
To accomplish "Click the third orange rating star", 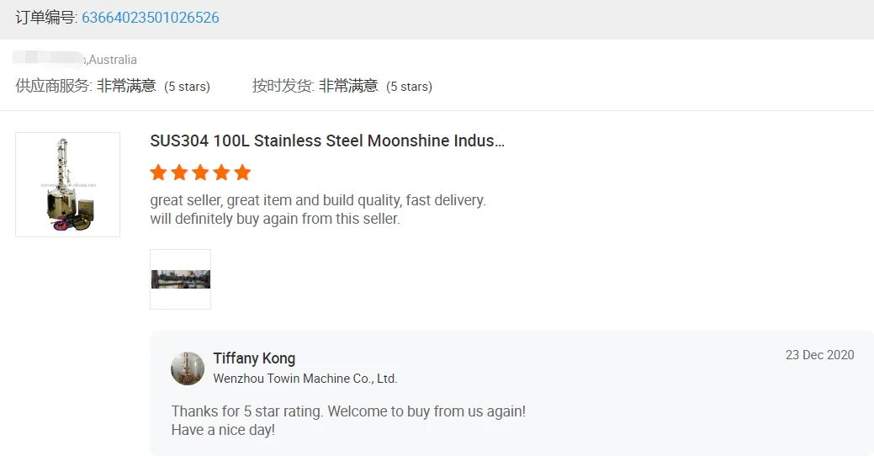I will point(200,172).
